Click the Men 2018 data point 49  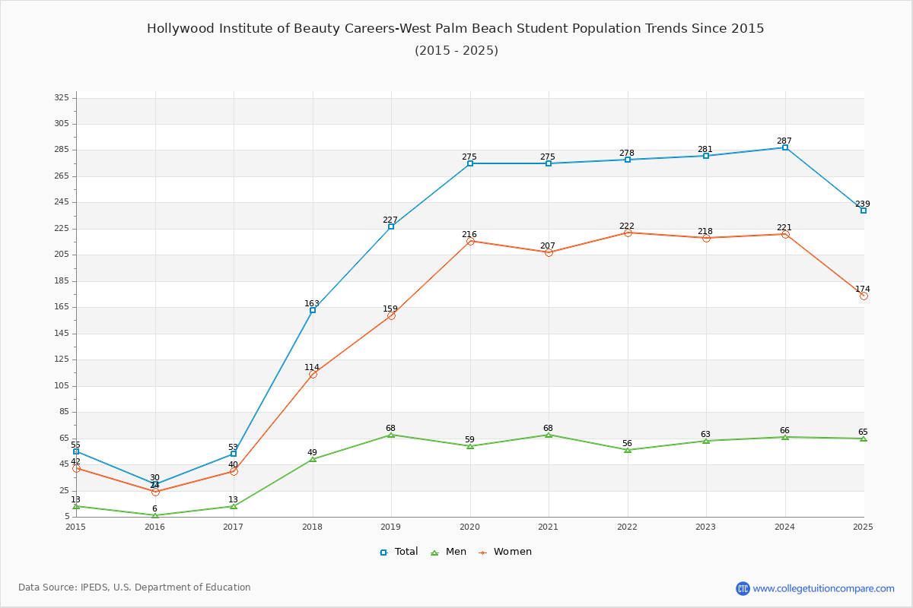click(x=313, y=459)
